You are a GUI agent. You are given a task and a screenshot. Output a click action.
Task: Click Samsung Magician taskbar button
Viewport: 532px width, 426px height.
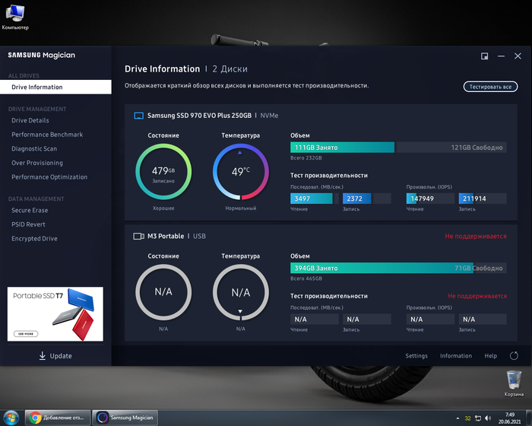click(125, 418)
